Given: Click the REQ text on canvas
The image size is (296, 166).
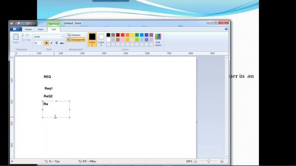Looking at the screenshot, I should pos(47,77).
